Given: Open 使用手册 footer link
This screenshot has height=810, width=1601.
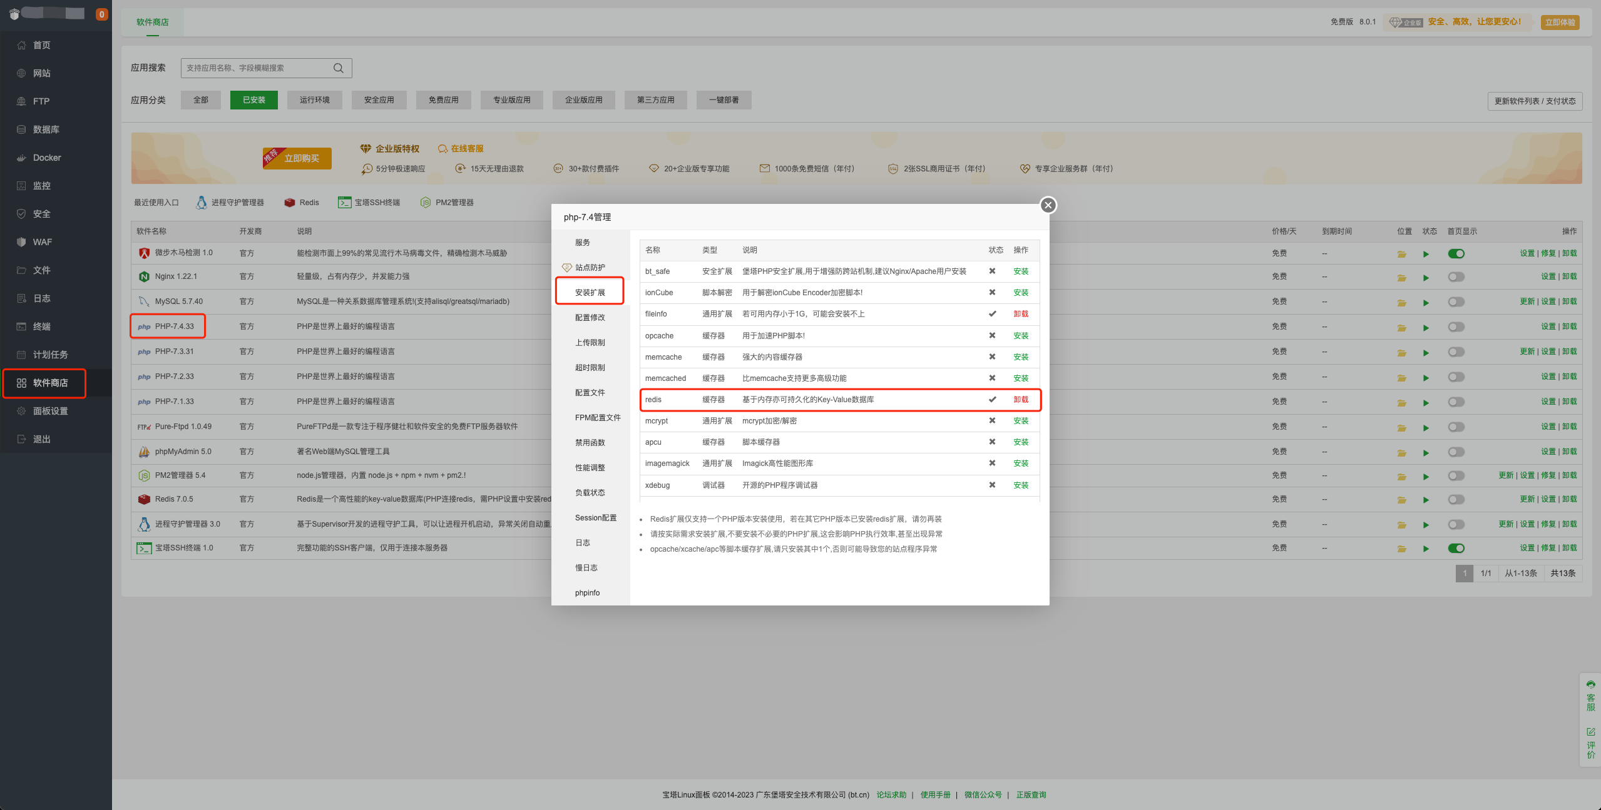Looking at the screenshot, I should [x=935, y=795].
